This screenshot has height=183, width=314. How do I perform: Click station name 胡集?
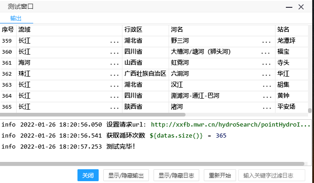283,85
